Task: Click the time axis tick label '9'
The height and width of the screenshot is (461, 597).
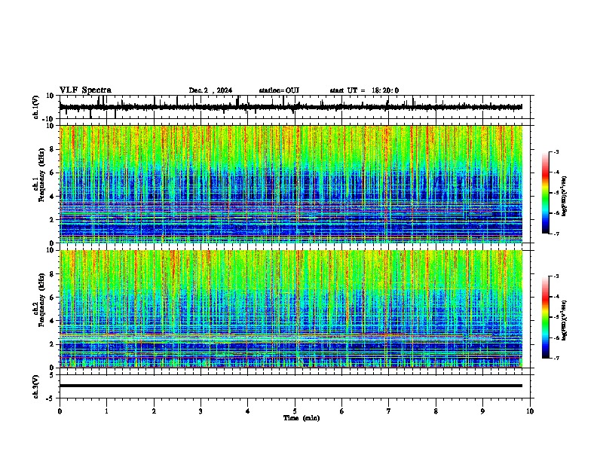Action: pyautogui.click(x=482, y=411)
